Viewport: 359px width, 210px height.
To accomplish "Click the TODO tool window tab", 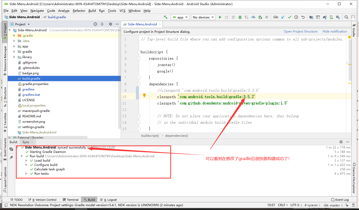I will tap(16, 199).
